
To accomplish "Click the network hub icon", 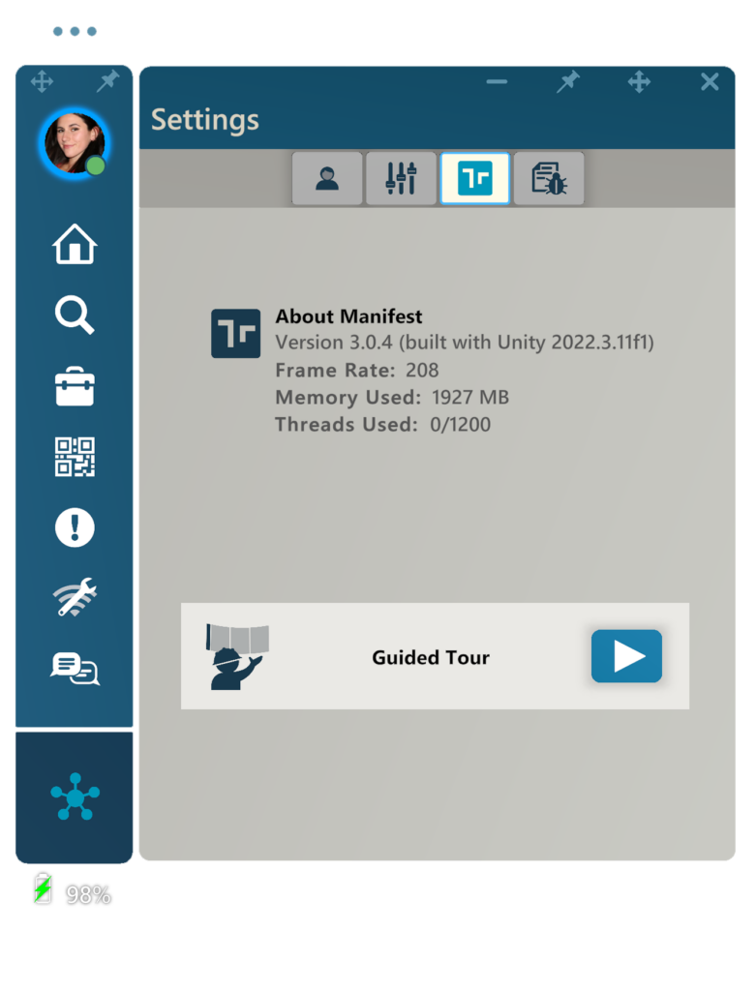I will click(75, 797).
